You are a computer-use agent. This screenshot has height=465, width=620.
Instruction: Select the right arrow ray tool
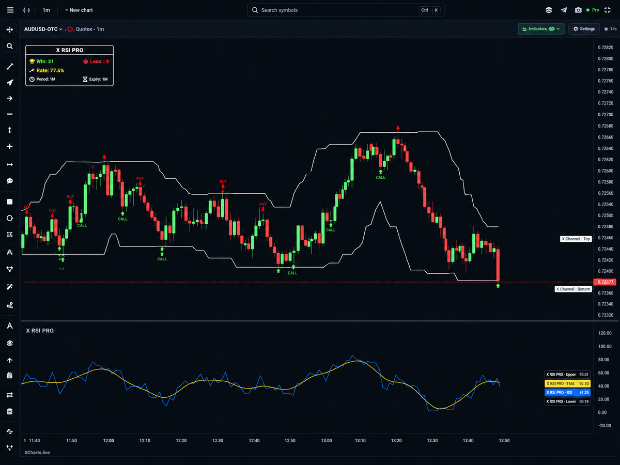point(9,98)
